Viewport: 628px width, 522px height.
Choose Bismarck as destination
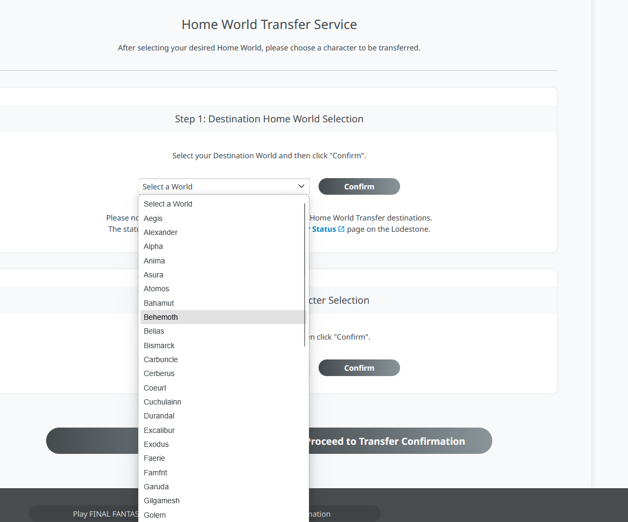point(223,345)
